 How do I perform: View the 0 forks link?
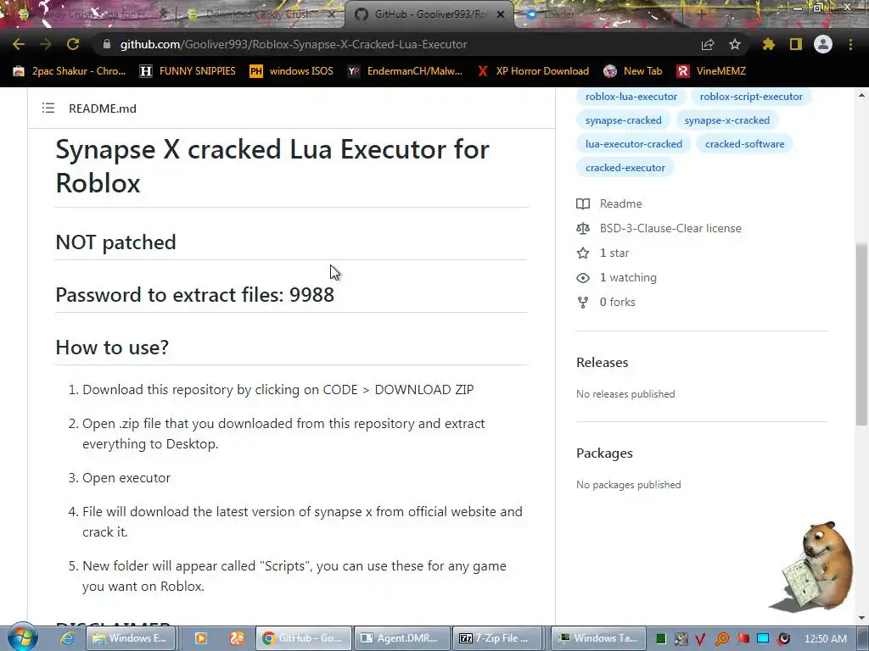click(618, 303)
